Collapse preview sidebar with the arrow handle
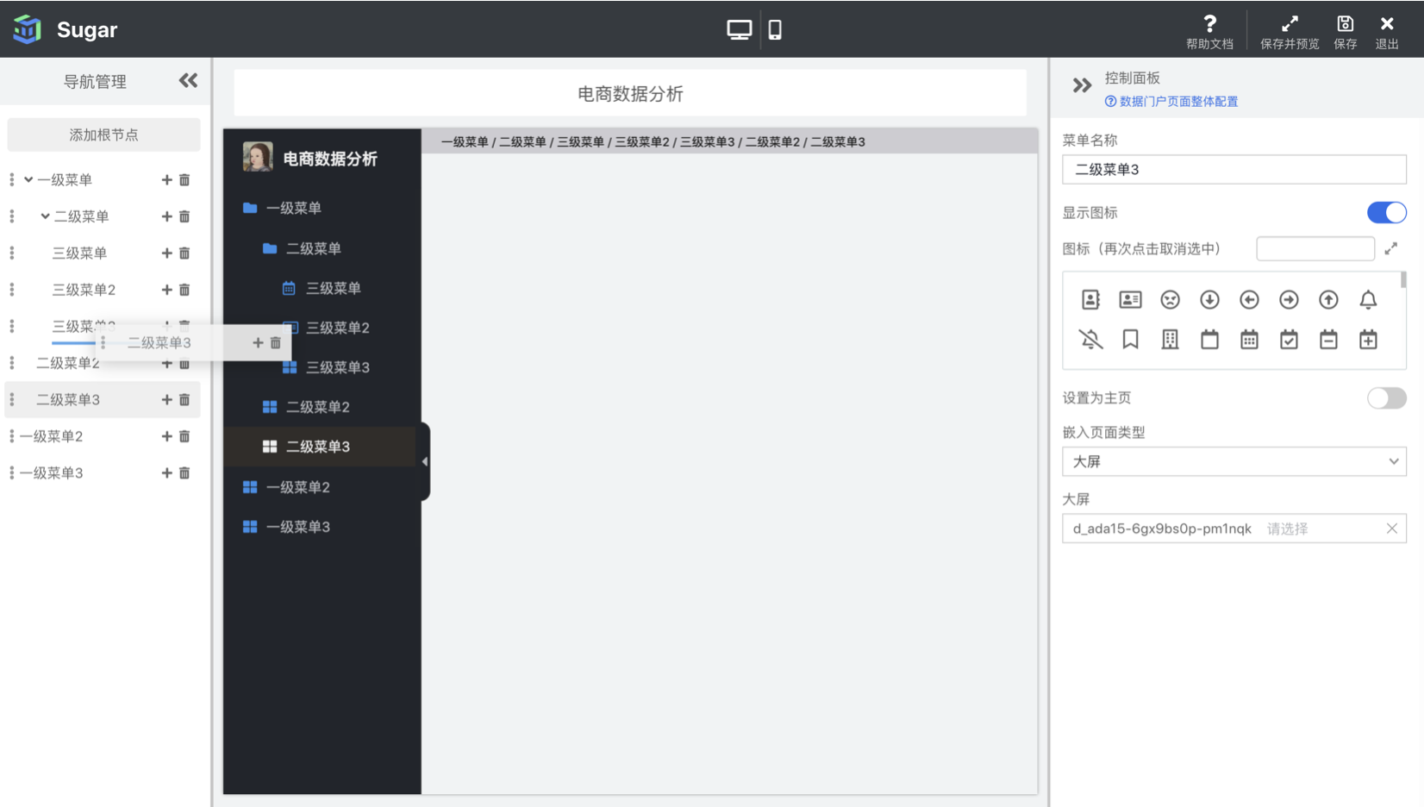This screenshot has height=807, width=1424. (x=425, y=461)
